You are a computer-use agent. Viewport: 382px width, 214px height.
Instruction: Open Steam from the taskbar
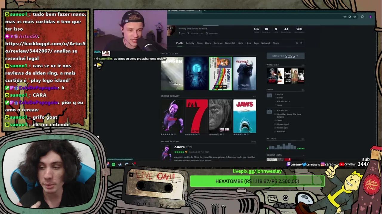pyautogui.click(x=120, y=164)
